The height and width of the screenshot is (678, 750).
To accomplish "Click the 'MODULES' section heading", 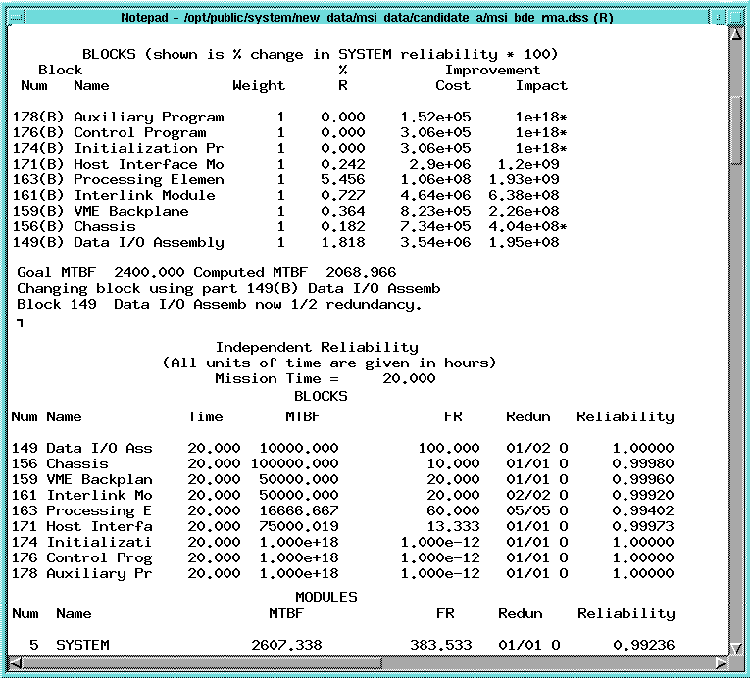I will [325, 597].
